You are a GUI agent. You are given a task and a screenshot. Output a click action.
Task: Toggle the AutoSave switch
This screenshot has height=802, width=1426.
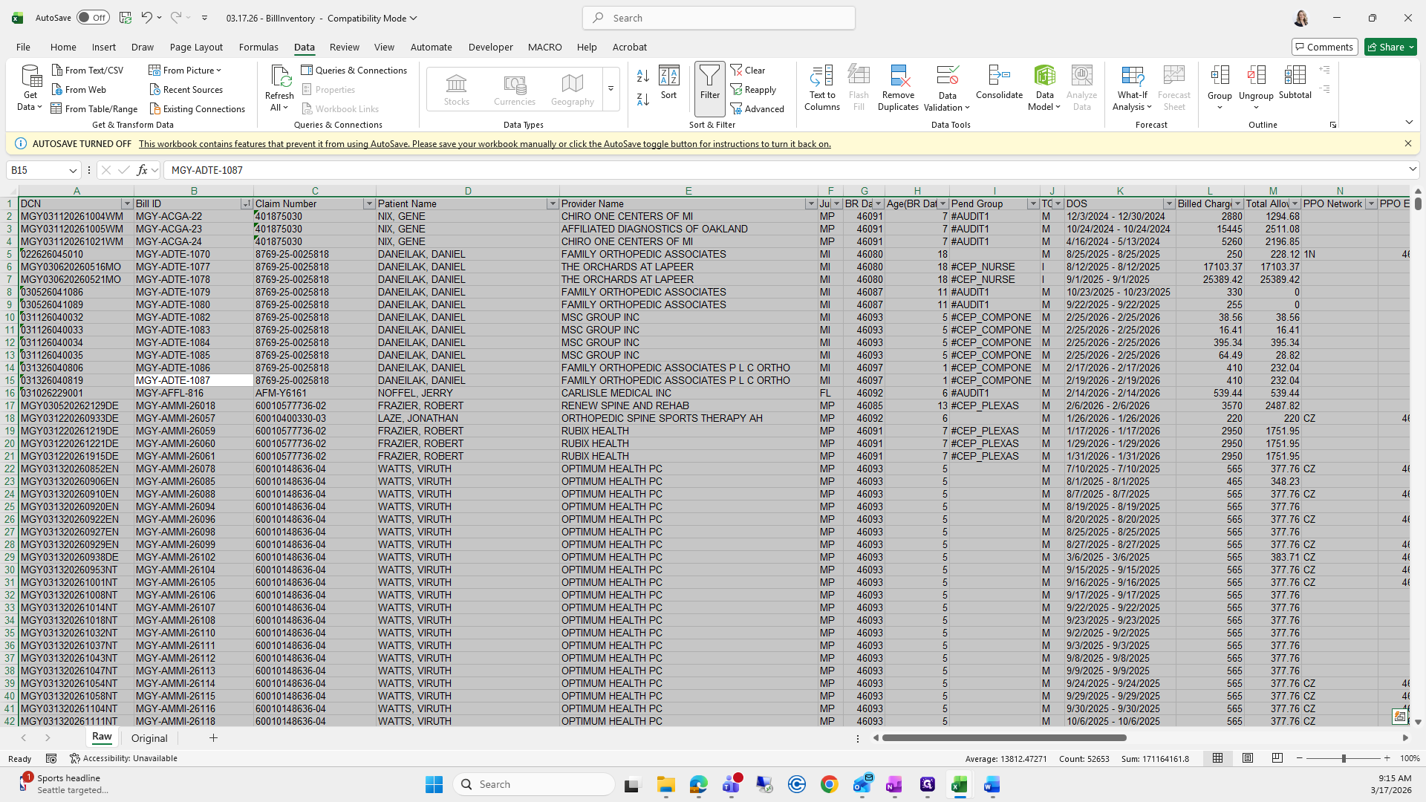92,18
